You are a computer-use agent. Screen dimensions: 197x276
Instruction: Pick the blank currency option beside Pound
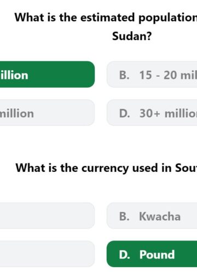47,254
